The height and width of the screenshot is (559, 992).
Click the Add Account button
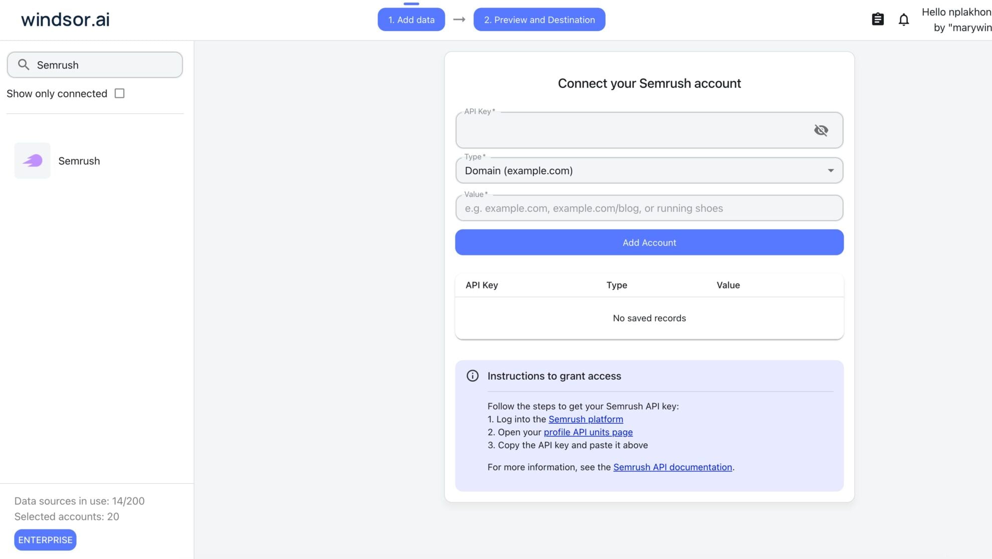649,242
